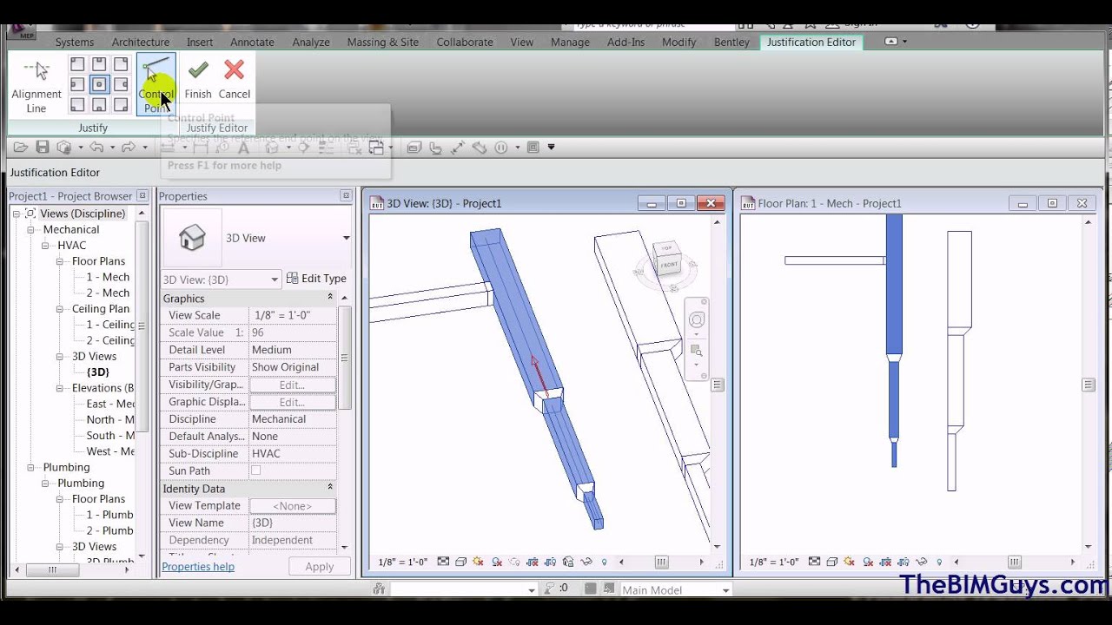The width and height of the screenshot is (1112, 625).
Task: Click the Undo arrow icon
Action: 96,148
